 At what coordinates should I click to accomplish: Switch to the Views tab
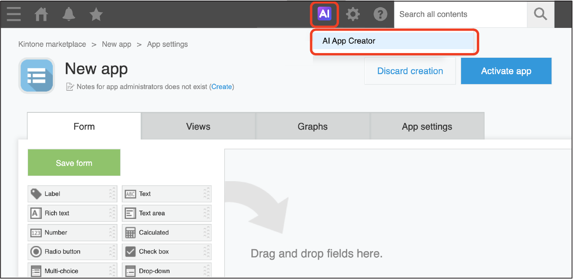coord(198,127)
